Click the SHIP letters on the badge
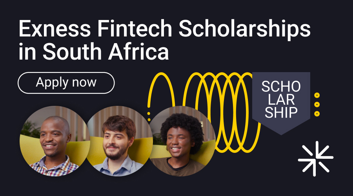The height and width of the screenshot is (196, 353). pyautogui.click(x=281, y=113)
